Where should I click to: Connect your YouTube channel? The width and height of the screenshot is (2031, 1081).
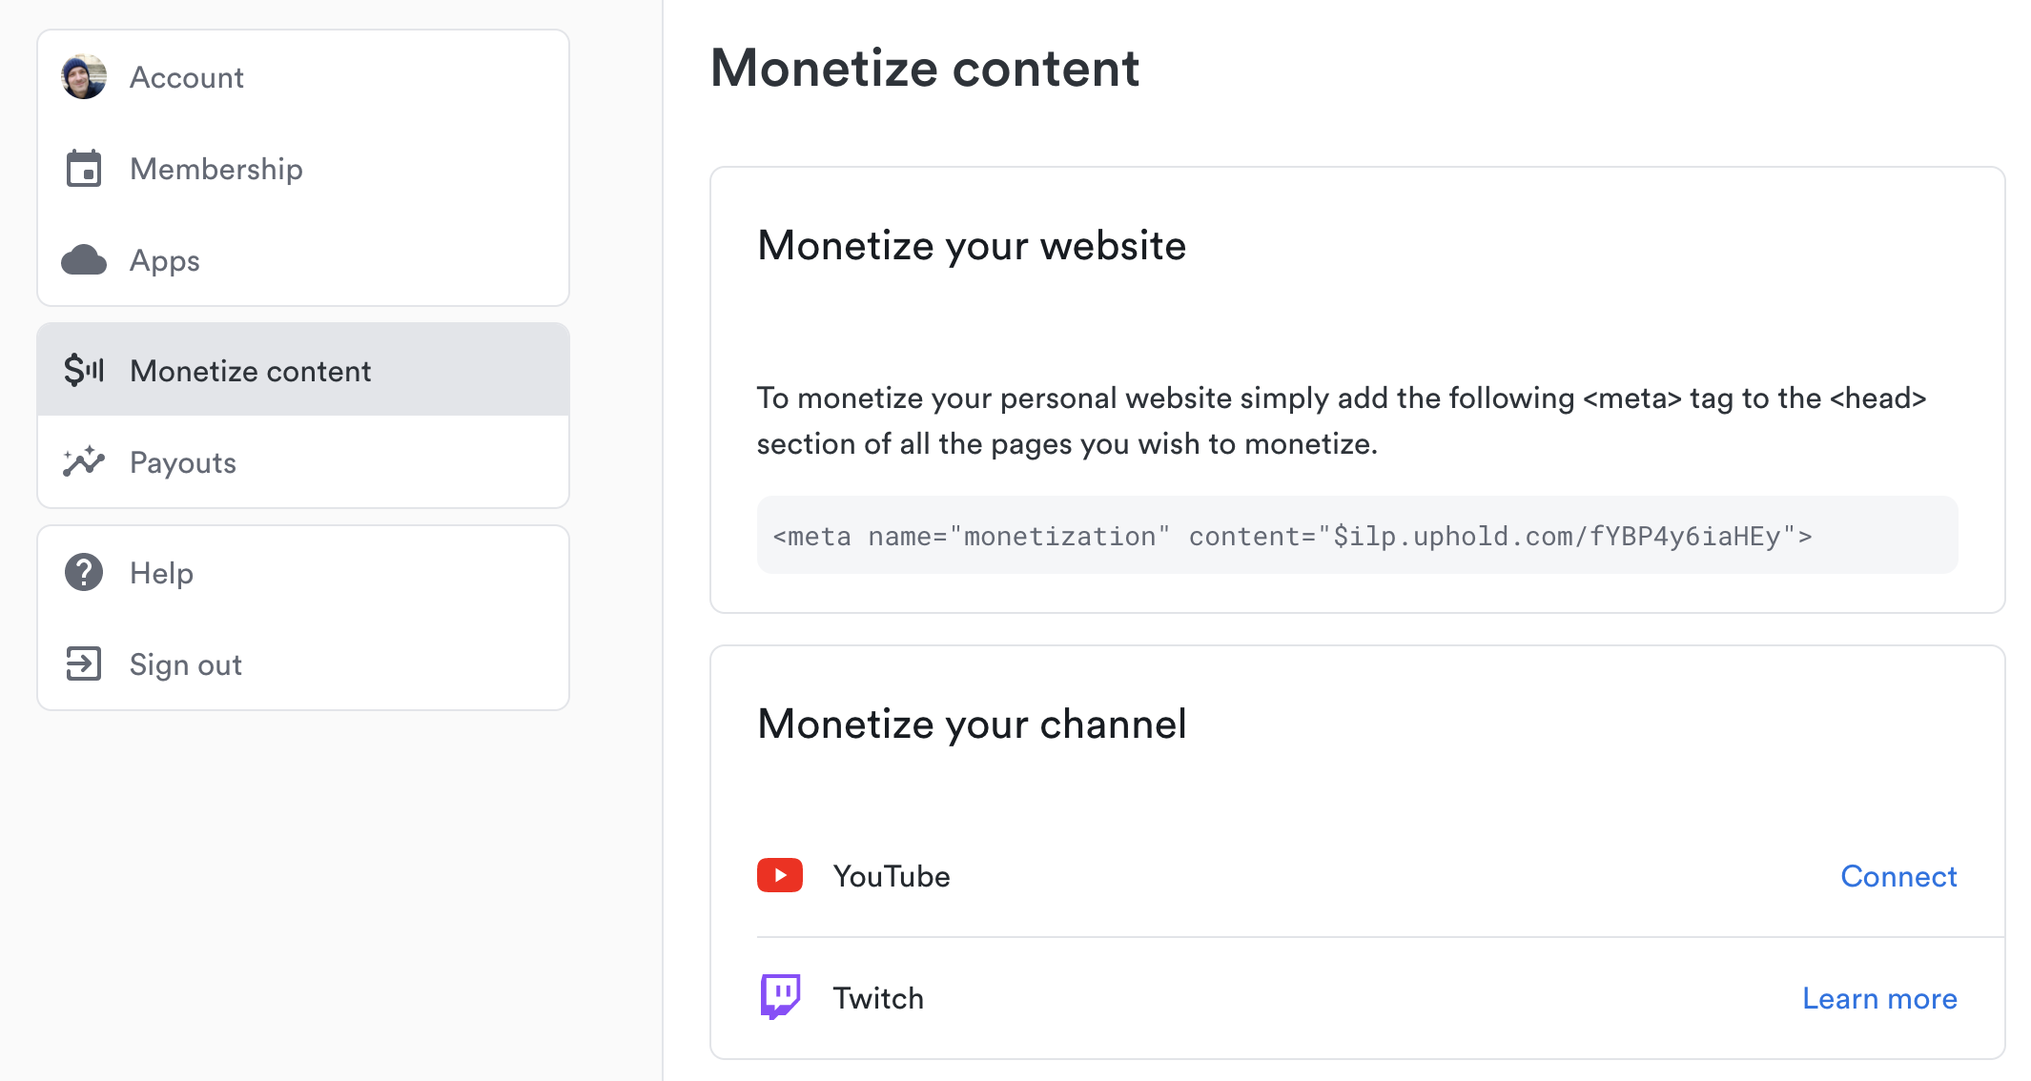(x=1898, y=876)
